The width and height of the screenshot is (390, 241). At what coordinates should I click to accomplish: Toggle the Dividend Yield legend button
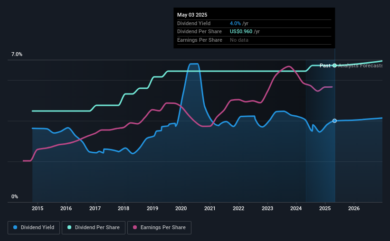coord(34,228)
